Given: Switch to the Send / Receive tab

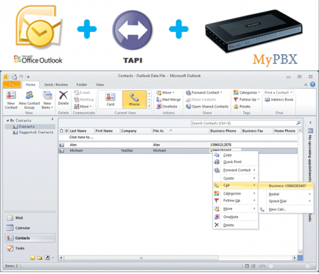Looking at the screenshot, I should [56, 85].
